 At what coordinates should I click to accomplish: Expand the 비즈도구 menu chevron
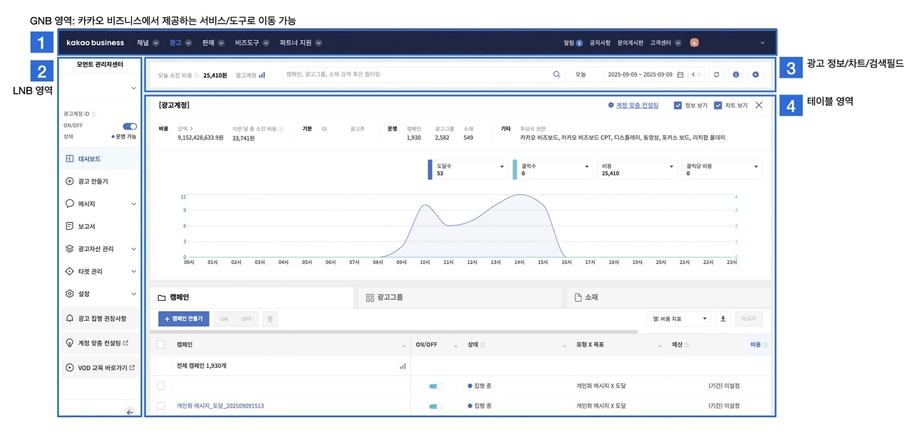tap(266, 43)
